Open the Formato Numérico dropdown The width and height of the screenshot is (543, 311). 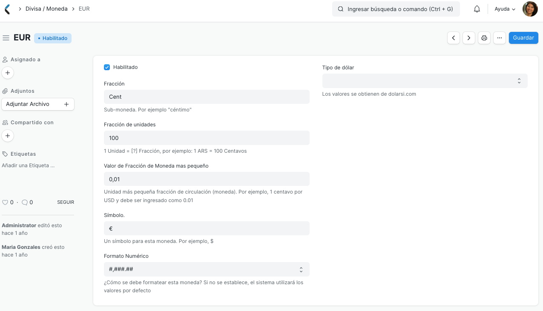click(x=207, y=269)
